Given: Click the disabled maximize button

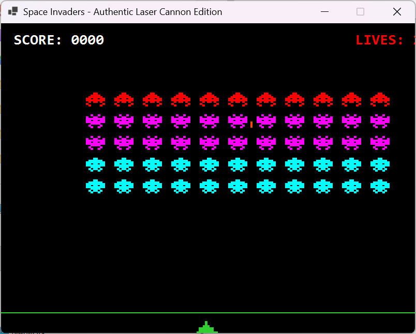Looking at the screenshot, I should [360, 12].
